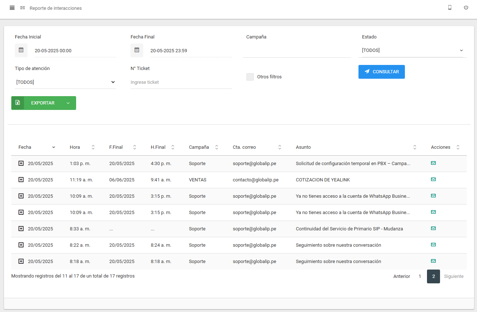477x312 pixels.
Task: Click the Anterior pagination link
Action: point(402,276)
